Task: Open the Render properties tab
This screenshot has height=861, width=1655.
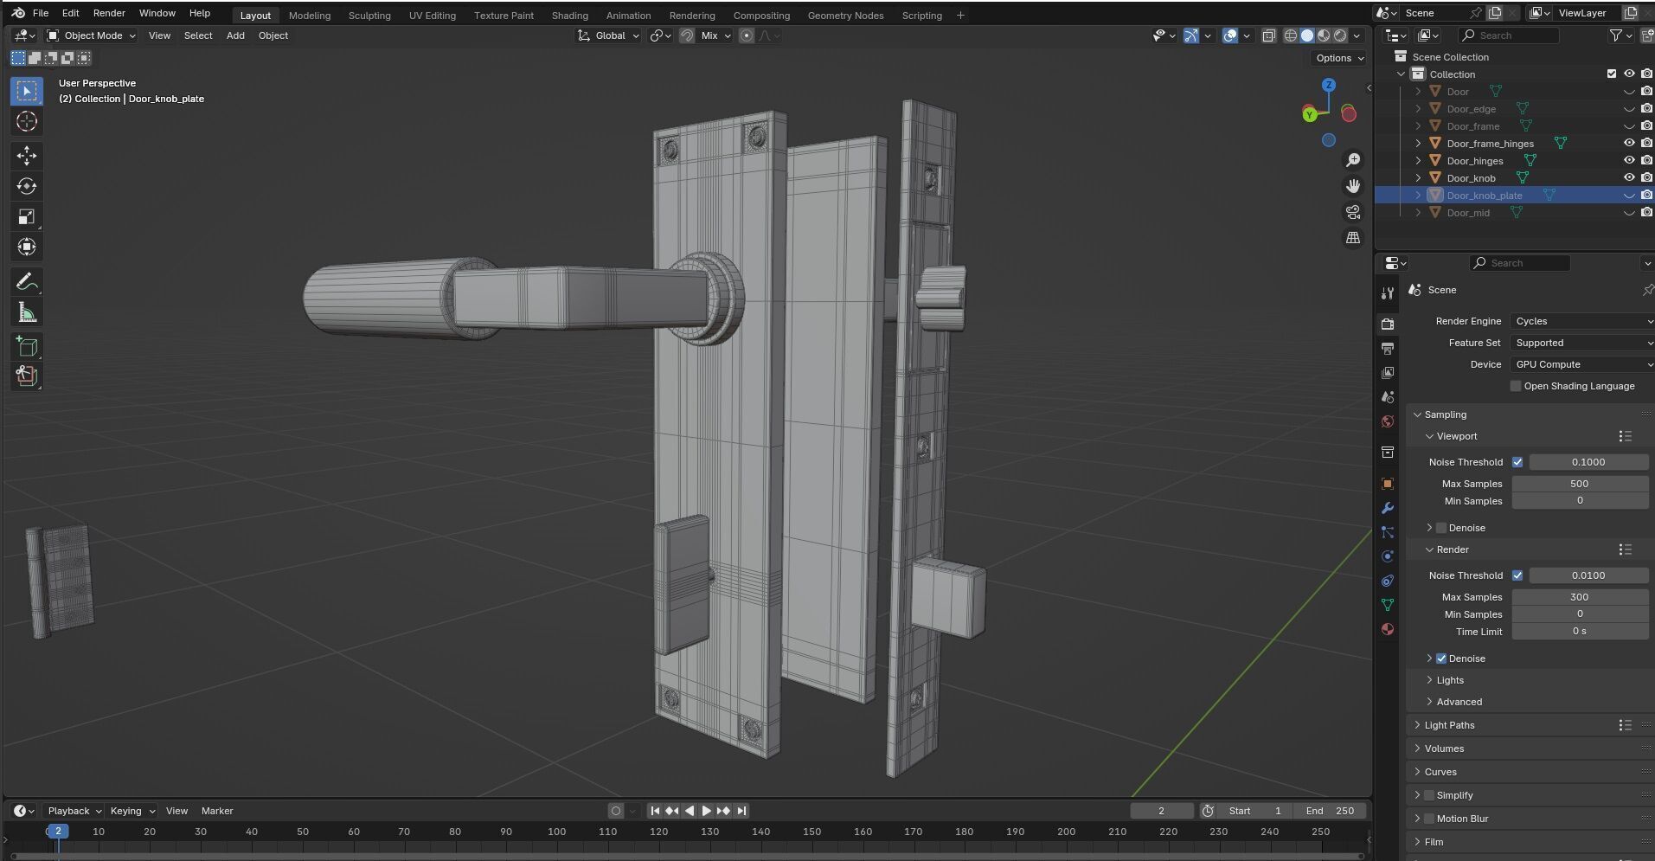Action: coord(1388,324)
